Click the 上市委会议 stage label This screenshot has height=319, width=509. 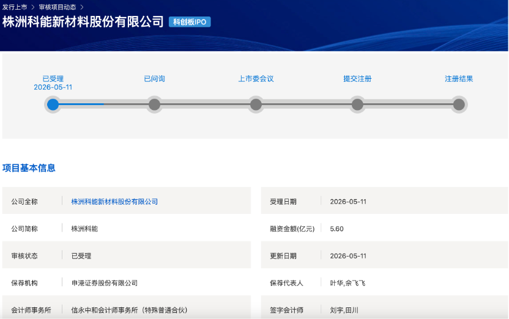256,78
